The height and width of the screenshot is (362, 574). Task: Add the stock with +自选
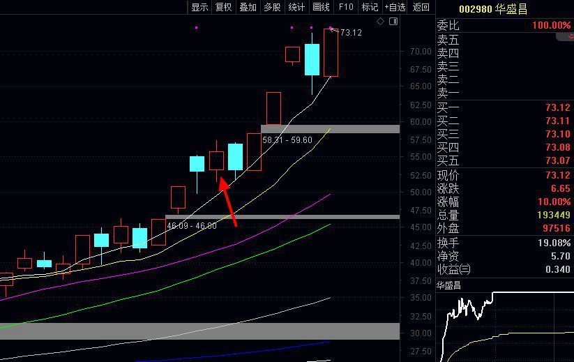click(395, 7)
